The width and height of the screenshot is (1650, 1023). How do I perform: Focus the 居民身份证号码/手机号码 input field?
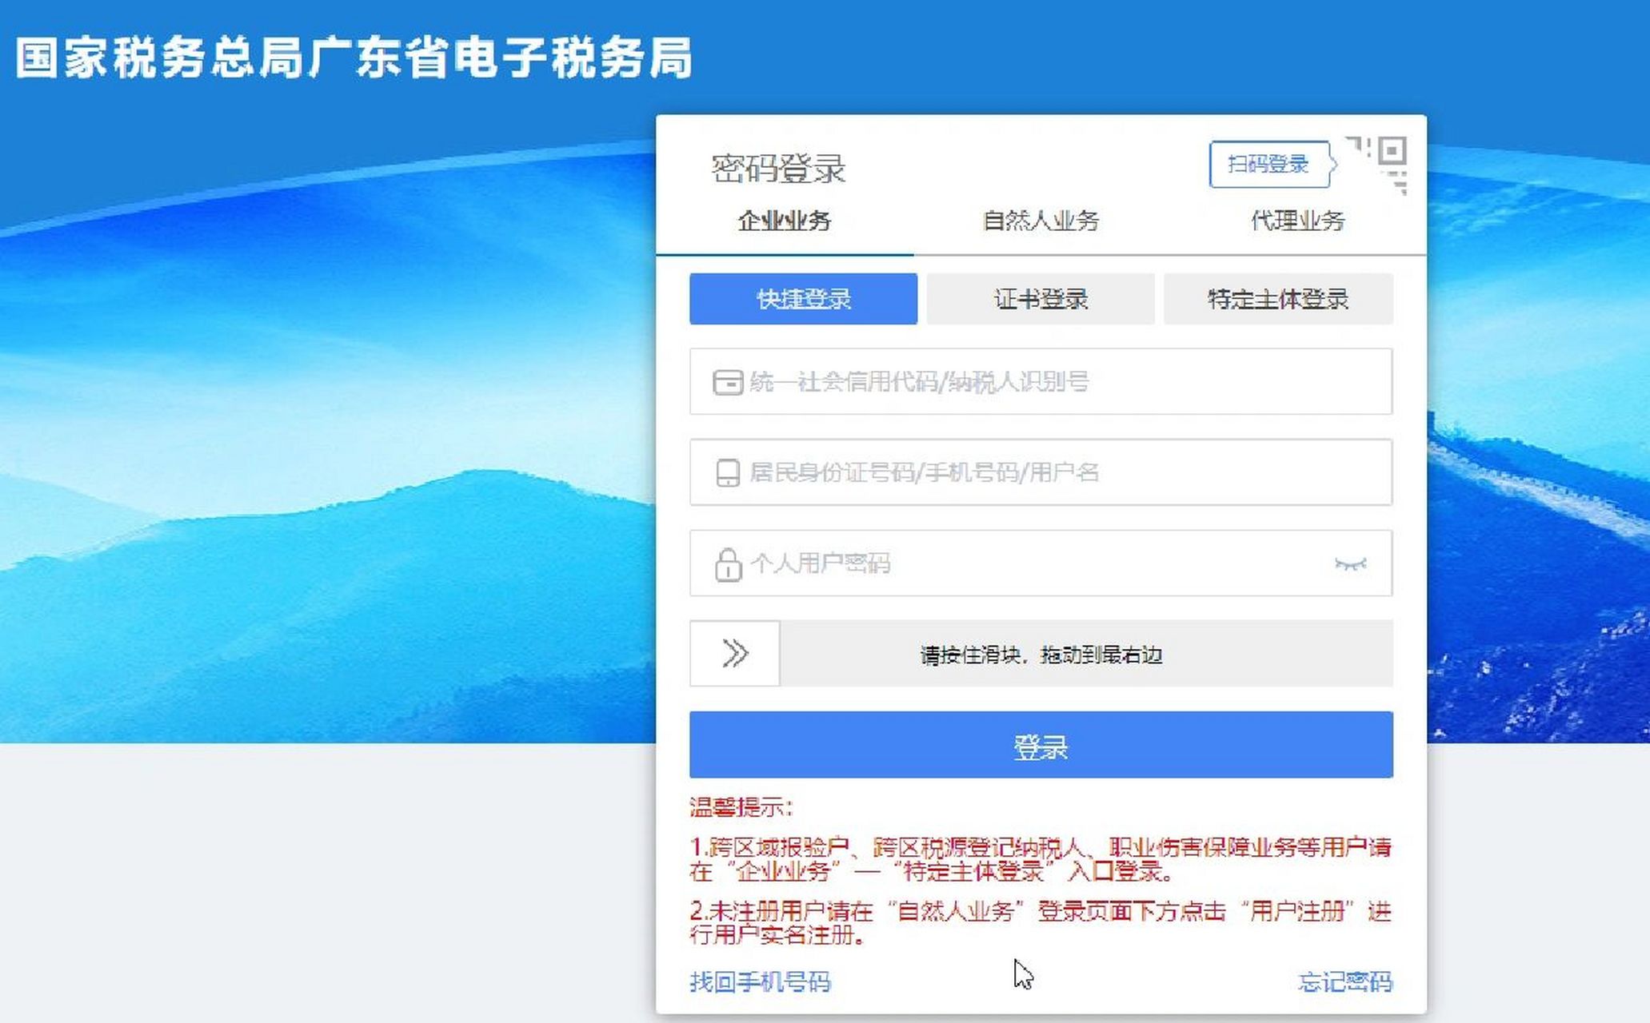pyautogui.click(x=1041, y=472)
